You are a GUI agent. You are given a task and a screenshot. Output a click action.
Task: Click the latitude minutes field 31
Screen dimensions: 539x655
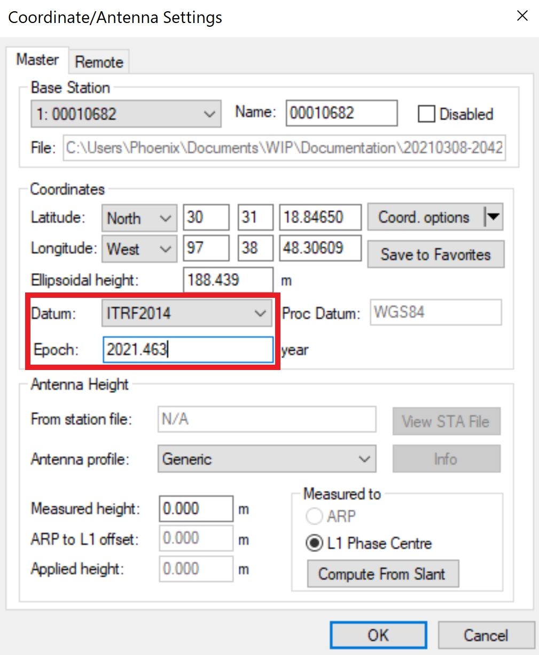click(255, 217)
